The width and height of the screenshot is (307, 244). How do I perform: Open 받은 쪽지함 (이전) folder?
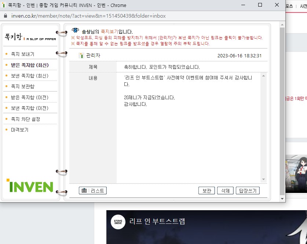pos(30,97)
